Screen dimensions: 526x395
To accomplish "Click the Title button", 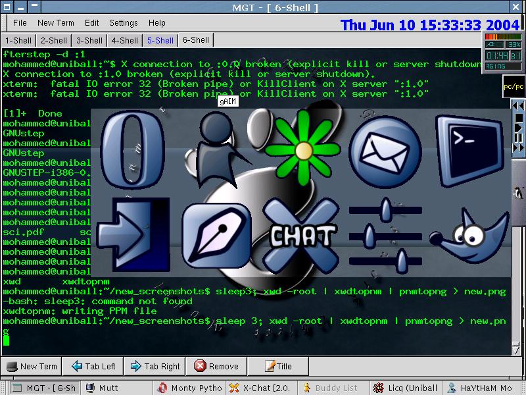I will (x=279, y=367).
